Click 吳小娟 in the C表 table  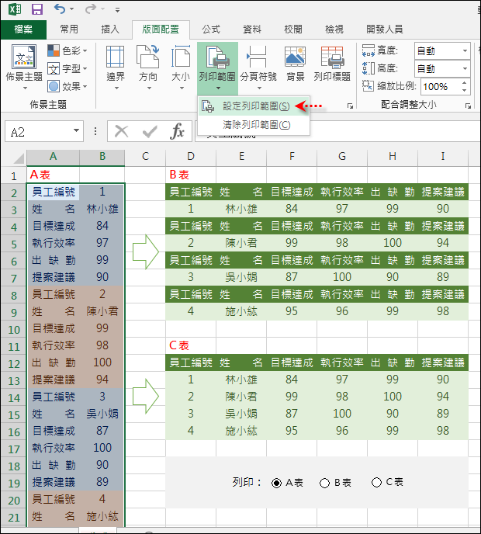tap(241, 414)
